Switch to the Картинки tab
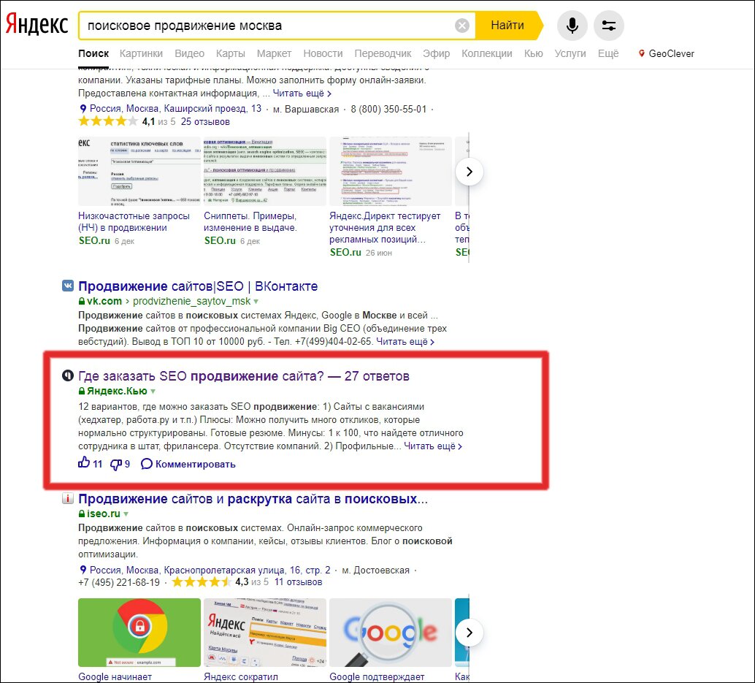The image size is (755, 683). pos(141,53)
